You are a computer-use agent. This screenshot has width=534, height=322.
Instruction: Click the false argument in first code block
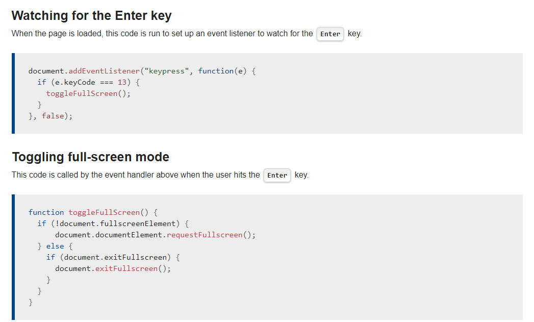point(53,116)
